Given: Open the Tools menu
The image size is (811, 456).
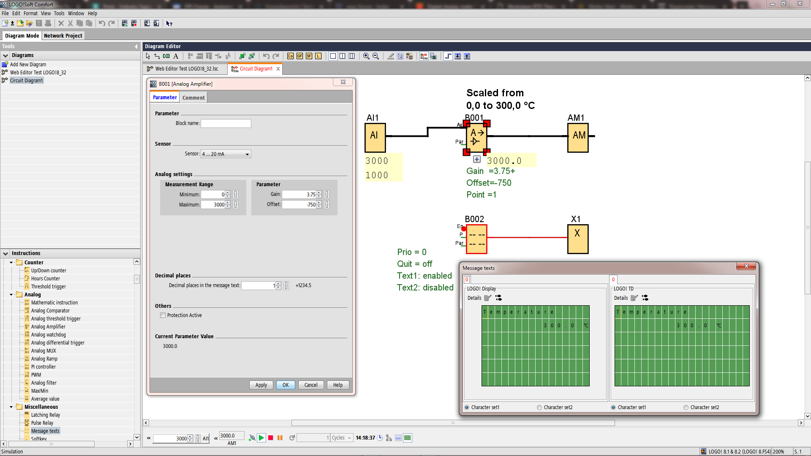Looking at the screenshot, I should pyautogui.click(x=59, y=14).
